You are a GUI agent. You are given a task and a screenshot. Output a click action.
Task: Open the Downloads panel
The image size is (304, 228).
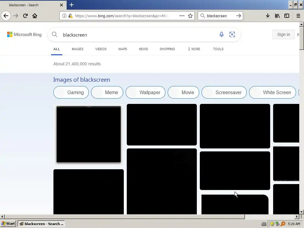click(x=268, y=16)
